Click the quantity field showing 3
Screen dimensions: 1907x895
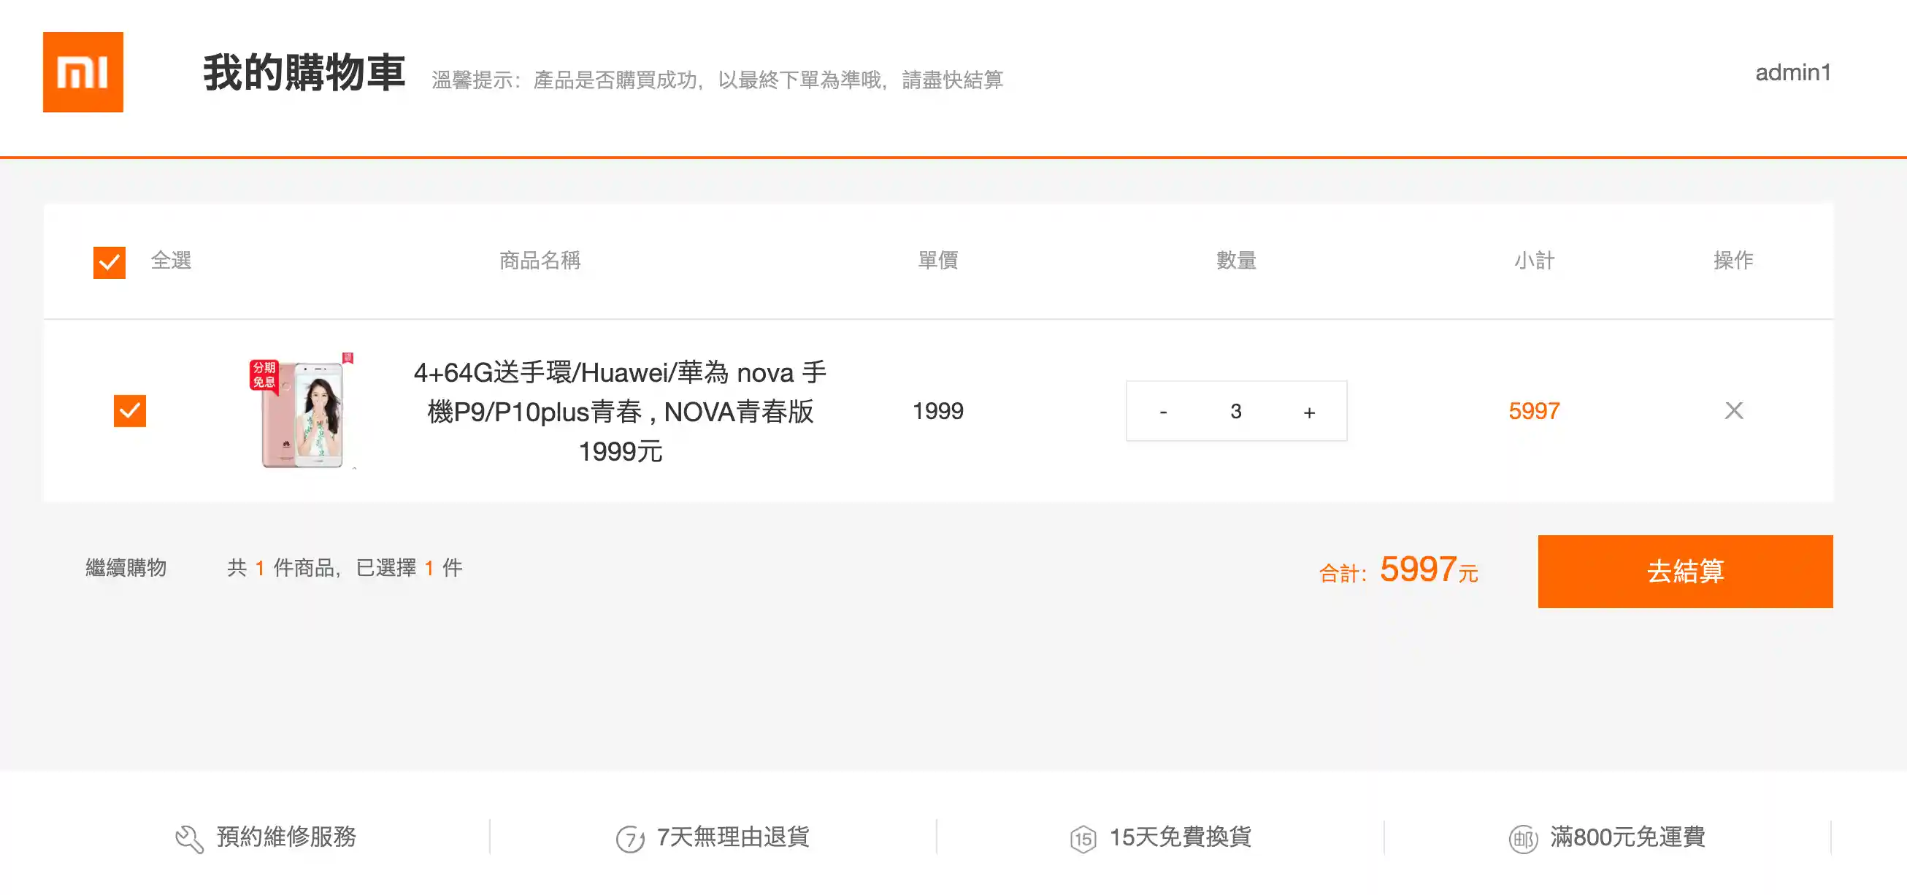(x=1235, y=412)
